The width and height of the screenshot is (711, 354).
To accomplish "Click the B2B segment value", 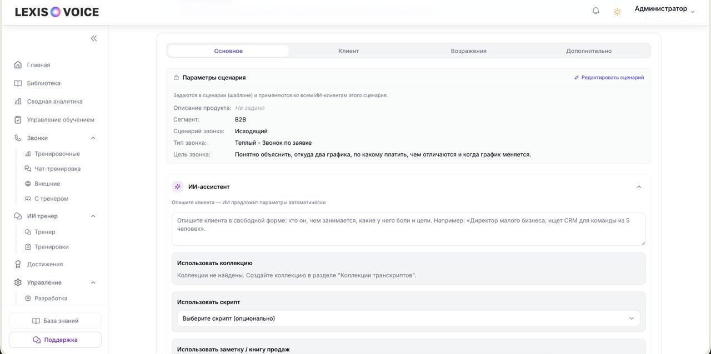I will pos(241,119).
